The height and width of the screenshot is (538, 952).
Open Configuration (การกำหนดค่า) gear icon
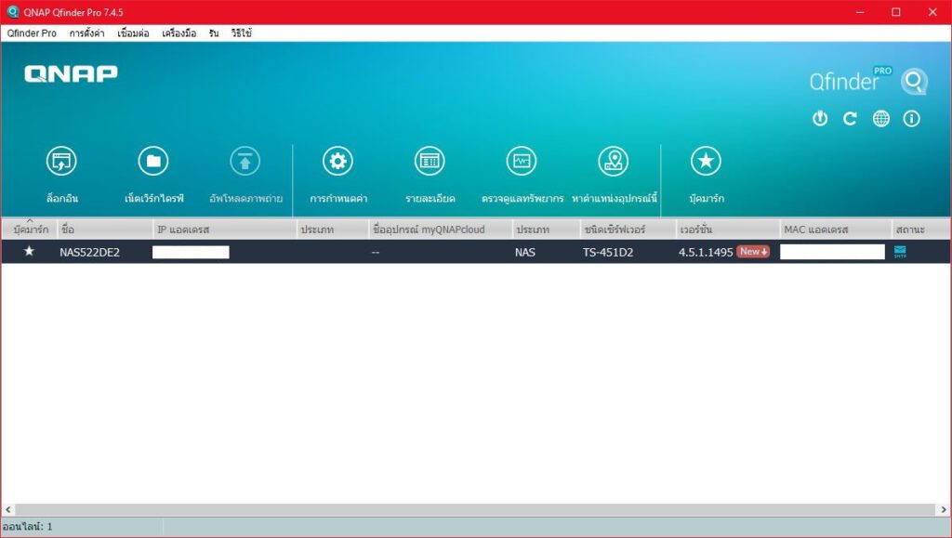pyautogui.click(x=337, y=162)
